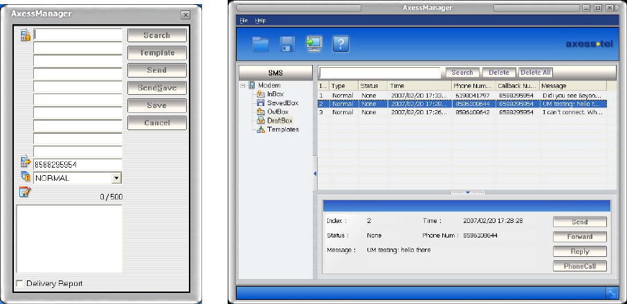The image size is (627, 304).
Task: Select message row 1 from 6199041797
Action: click(462, 96)
